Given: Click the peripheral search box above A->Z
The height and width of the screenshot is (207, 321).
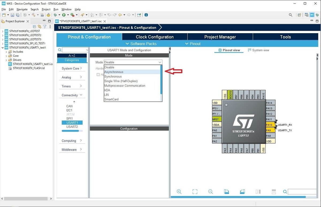Looking at the screenshot, I should pos(75,50).
